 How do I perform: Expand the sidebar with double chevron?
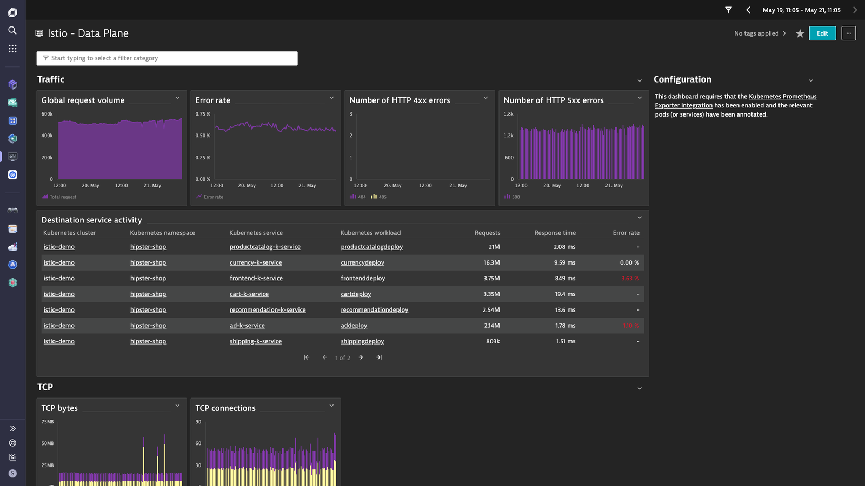tap(12, 428)
